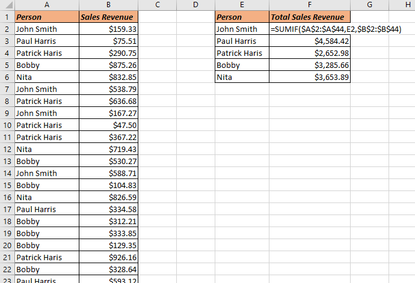Select the cell with value $47.50
Image resolution: width=415 pixels, height=283 pixels.
108,125
